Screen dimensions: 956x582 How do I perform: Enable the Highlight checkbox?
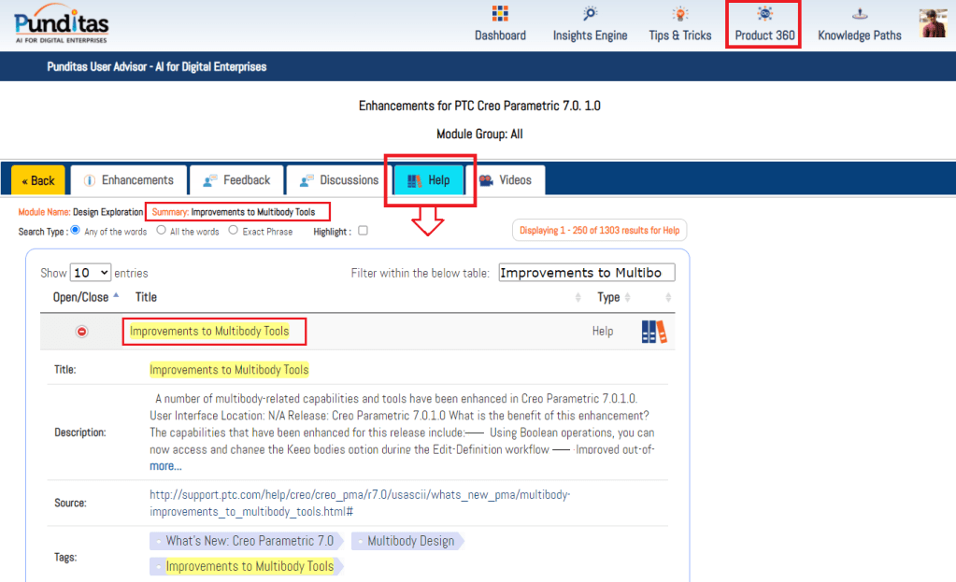[x=363, y=231]
